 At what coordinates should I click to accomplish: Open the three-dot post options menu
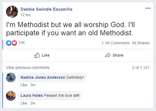click(x=148, y=8)
